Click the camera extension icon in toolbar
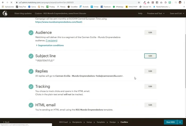Image resolution: width=186 pixels, height=126 pixels. click(161, 2)
